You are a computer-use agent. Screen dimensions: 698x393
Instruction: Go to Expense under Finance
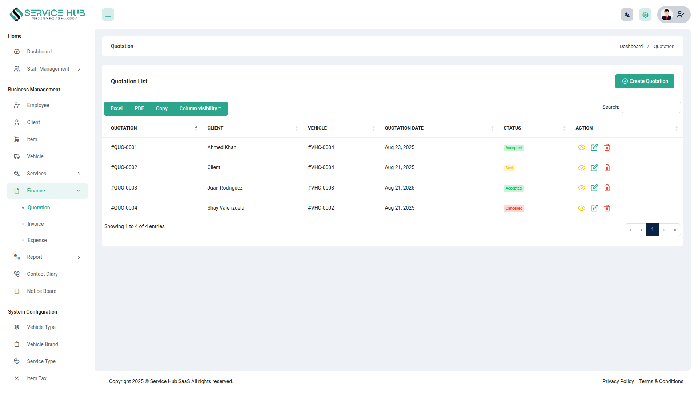point(37,240)
